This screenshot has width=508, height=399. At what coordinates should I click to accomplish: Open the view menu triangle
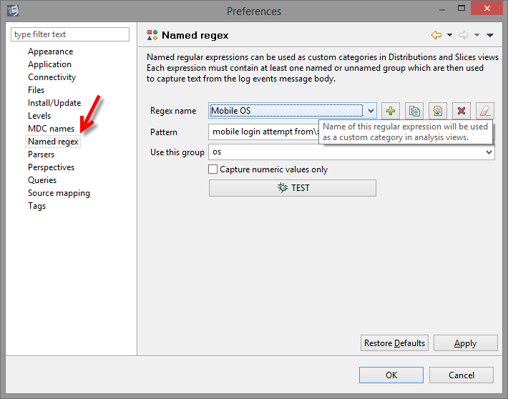(490, 35)
